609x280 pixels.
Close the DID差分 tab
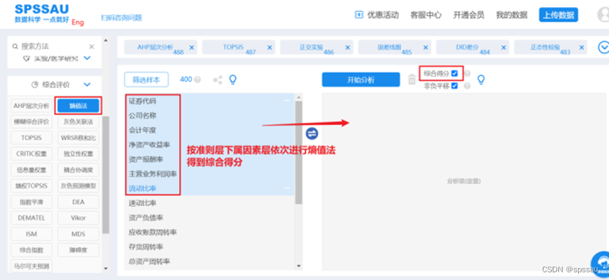tap(504, 47)
